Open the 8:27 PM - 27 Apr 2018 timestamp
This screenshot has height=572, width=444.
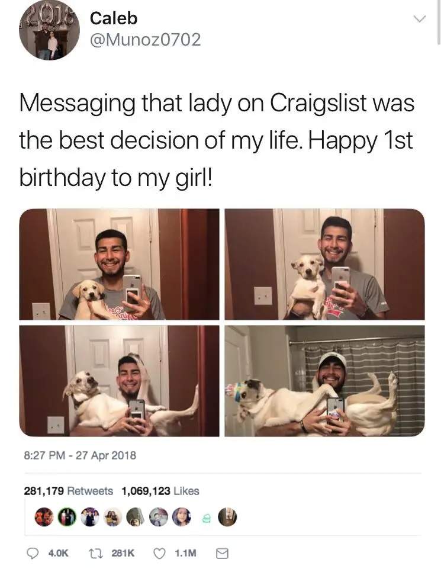tap(80, 455)
